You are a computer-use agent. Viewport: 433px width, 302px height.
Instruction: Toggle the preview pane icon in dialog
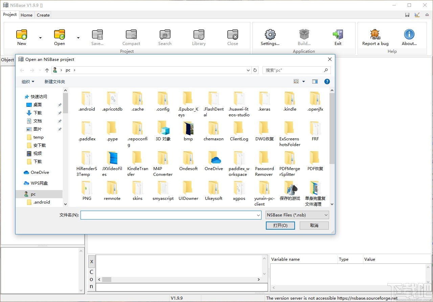(315, 82)
